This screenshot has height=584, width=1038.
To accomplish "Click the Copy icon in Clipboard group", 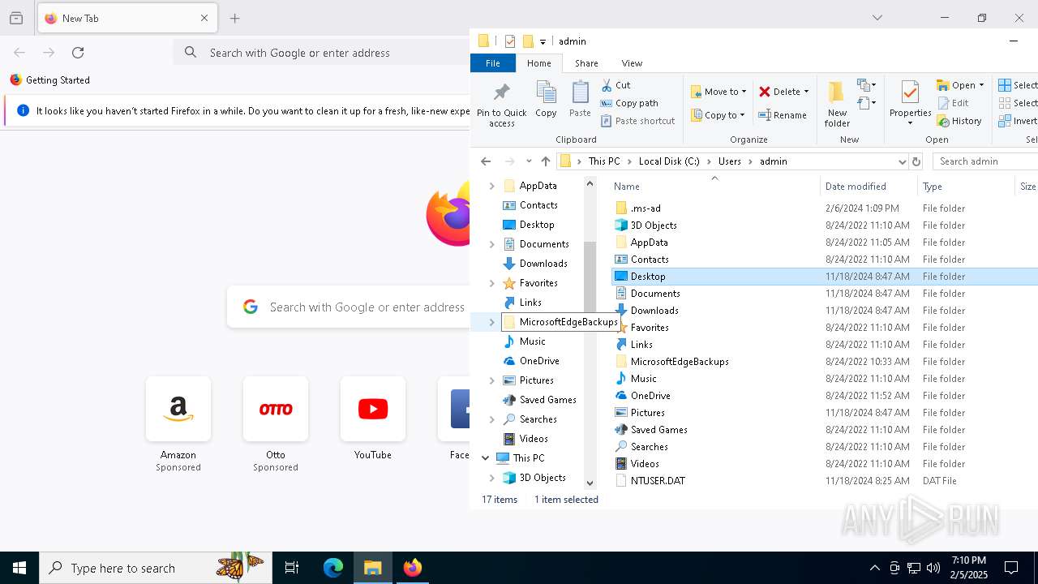I will pos(546,92).
